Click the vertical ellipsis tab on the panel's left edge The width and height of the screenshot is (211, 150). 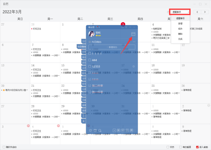pyautogui.click(x=83, y=116)
